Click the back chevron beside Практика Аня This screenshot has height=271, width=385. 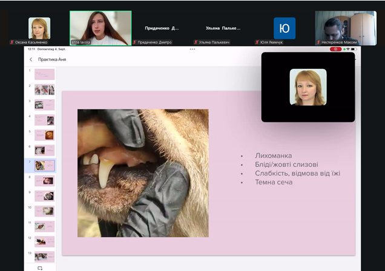point(31,60)
